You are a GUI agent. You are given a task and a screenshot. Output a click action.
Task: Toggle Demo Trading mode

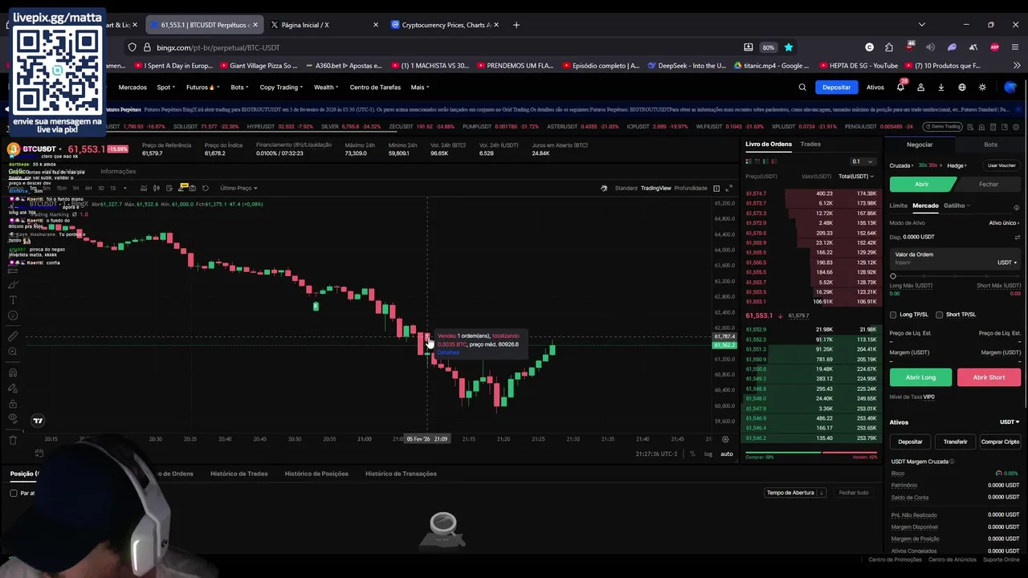tap(943, 126)
